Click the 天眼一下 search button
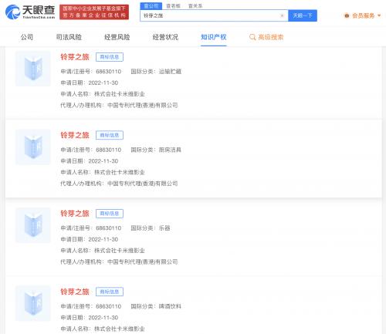This screenshot has height=334, width=386. (303, 15)
